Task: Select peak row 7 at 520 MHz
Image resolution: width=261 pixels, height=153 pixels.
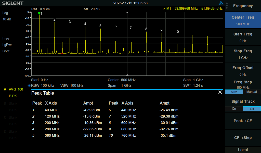Action: (x=143, y=116)
